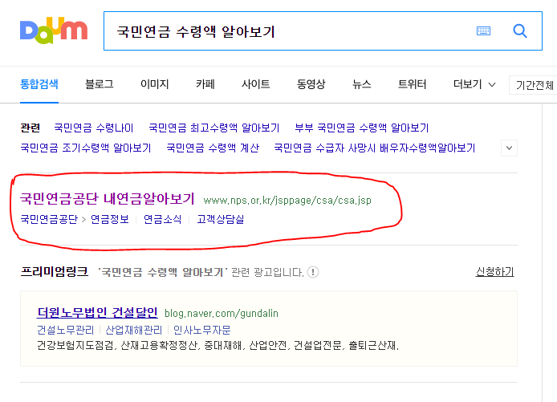The image size is (557, 402).
Task: Click 국민연금 수급자 사망시 배우자수령액알아보기 link
Action: (x=375, y=148)
